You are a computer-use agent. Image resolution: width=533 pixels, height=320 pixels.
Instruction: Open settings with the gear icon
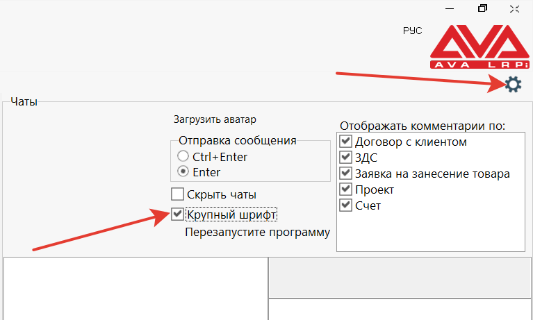coord(513,85)
